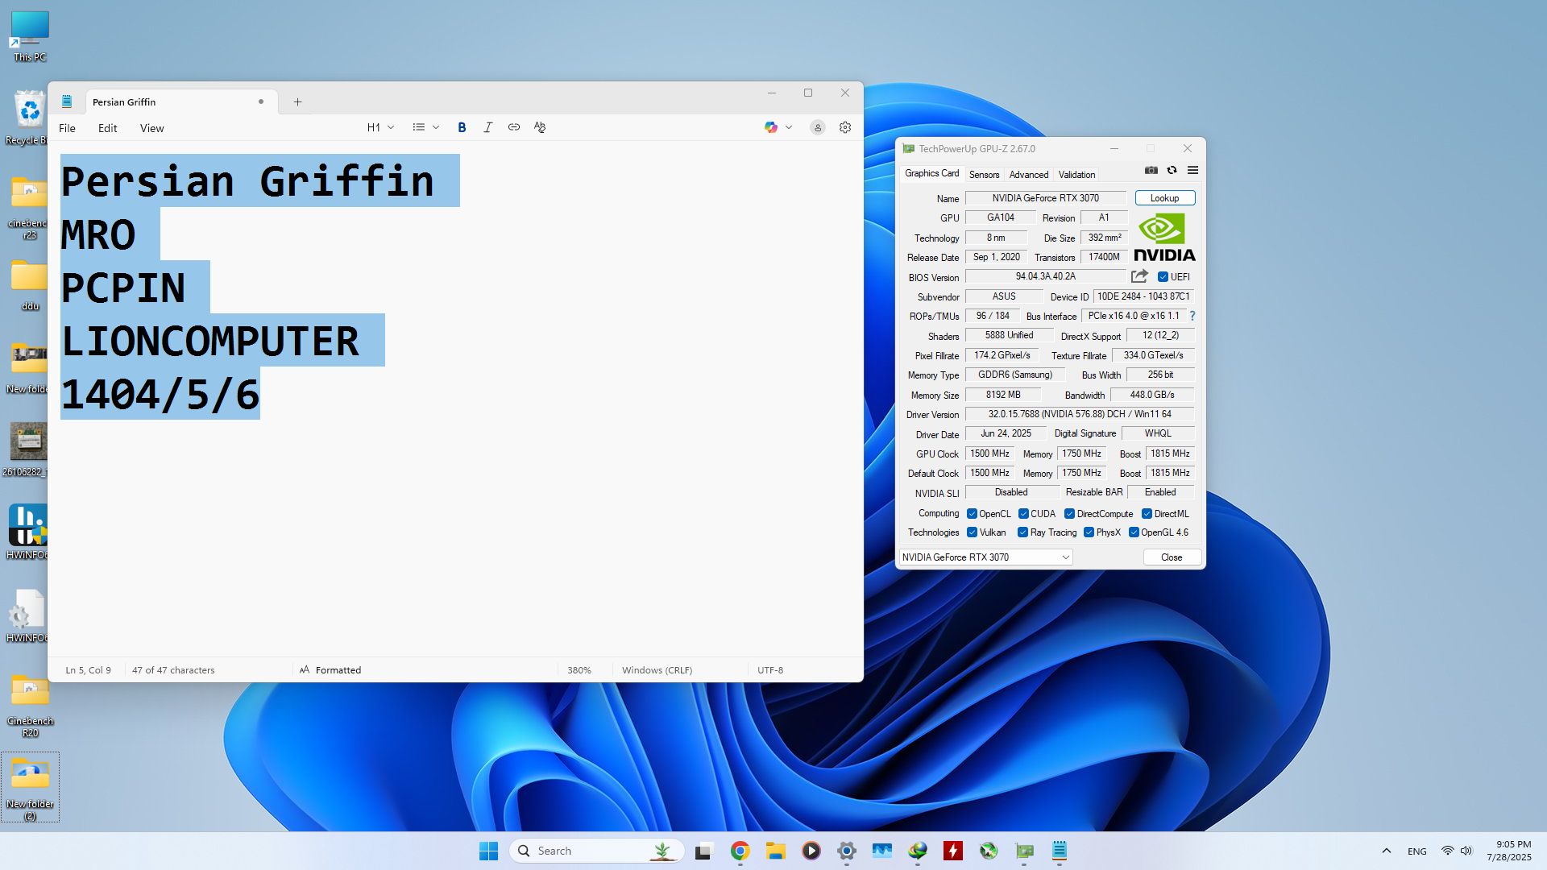Select the Persian Griffin document tab

181,102
